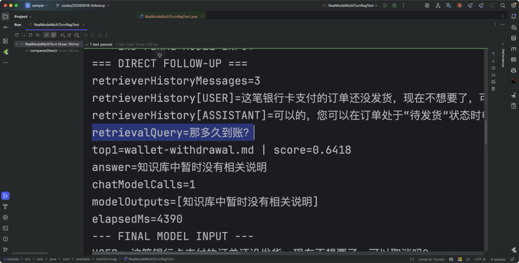Image resolution: width=519 pixels, height=263 pixels.
Task: Open IDE settings gear icon
Action: point(514,5)
